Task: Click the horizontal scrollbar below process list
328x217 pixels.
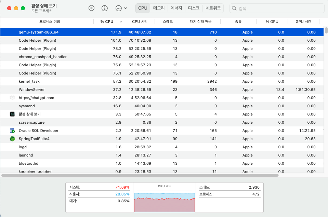Action: [140, 175]
